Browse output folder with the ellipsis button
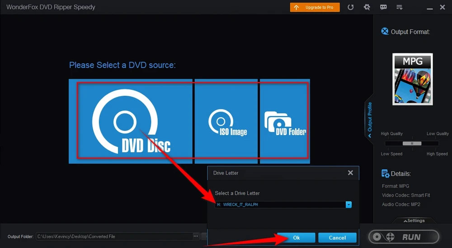The image size is (452, 248). (x=196, y=236)
